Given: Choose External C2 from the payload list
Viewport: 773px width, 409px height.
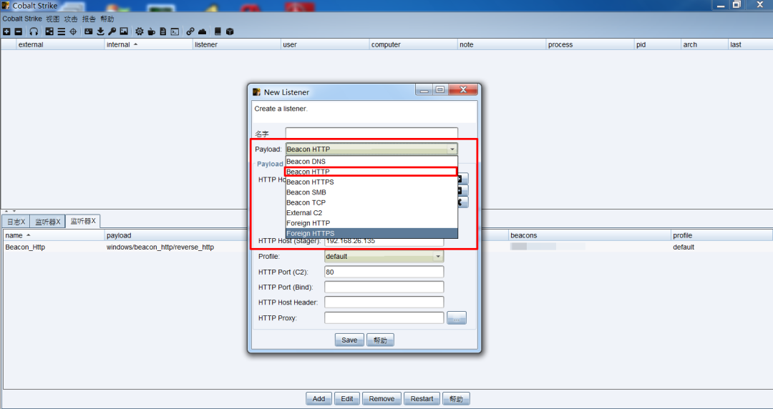Looking at the screenshot, I should pyautogui.click(x=371, y=213).
